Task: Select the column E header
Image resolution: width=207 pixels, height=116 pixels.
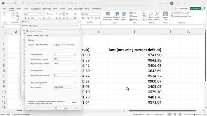Action: pos(135,32)
